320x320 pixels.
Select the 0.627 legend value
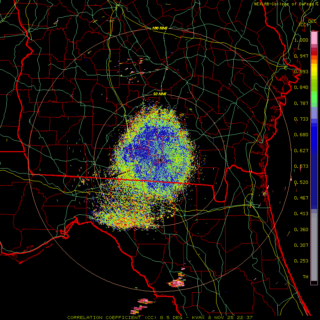(301, 151)
